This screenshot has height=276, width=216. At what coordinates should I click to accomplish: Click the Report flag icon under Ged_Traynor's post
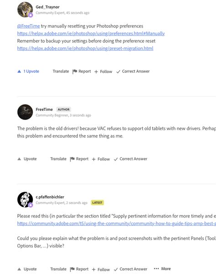point(75,72)
